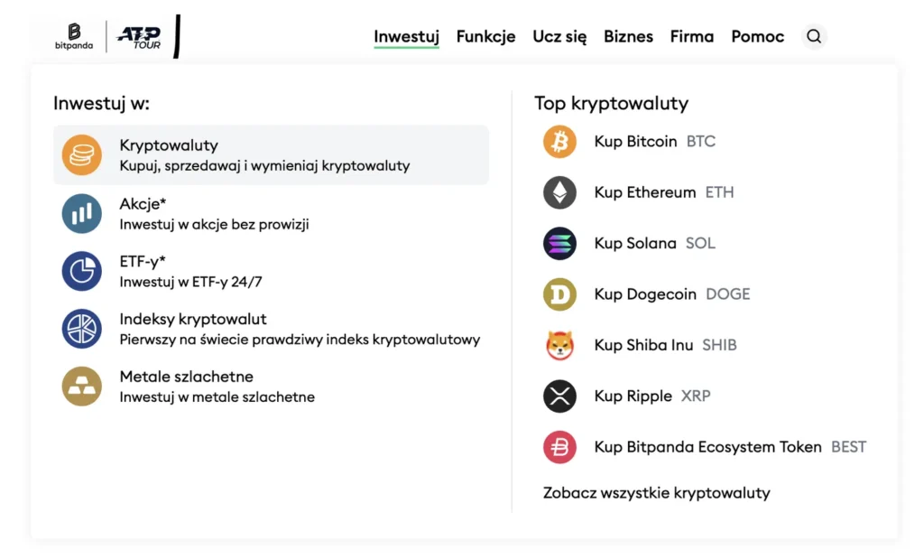924x559 pixels.
Task: Click the Ripple XRP icon
Action: pos(559,396)
